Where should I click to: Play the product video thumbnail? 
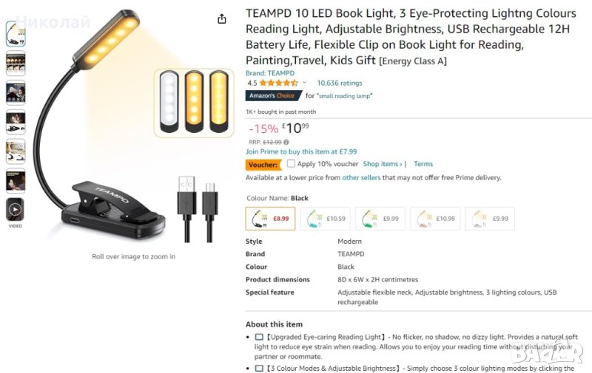click(16, 210)
